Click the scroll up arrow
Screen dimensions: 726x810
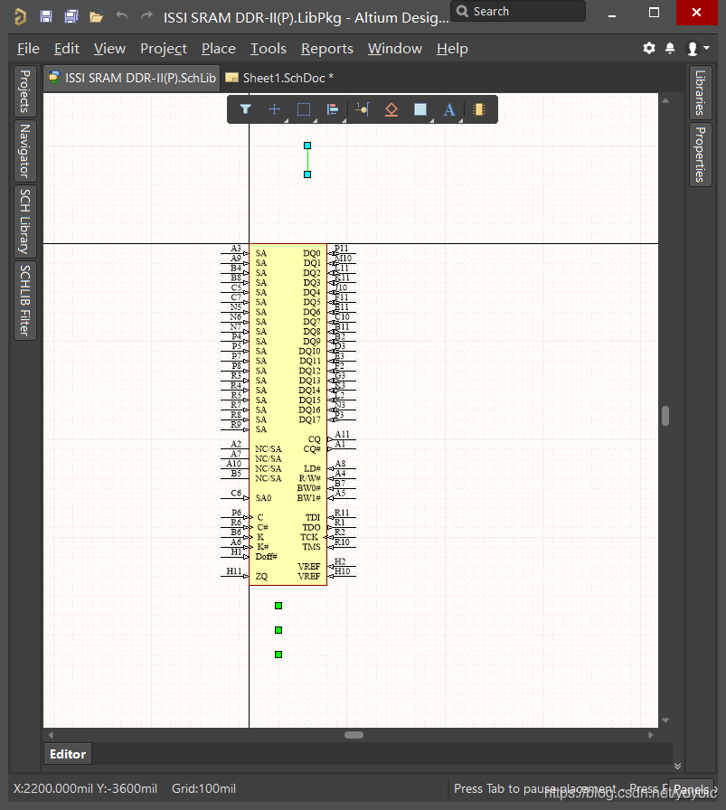[665, 100]
